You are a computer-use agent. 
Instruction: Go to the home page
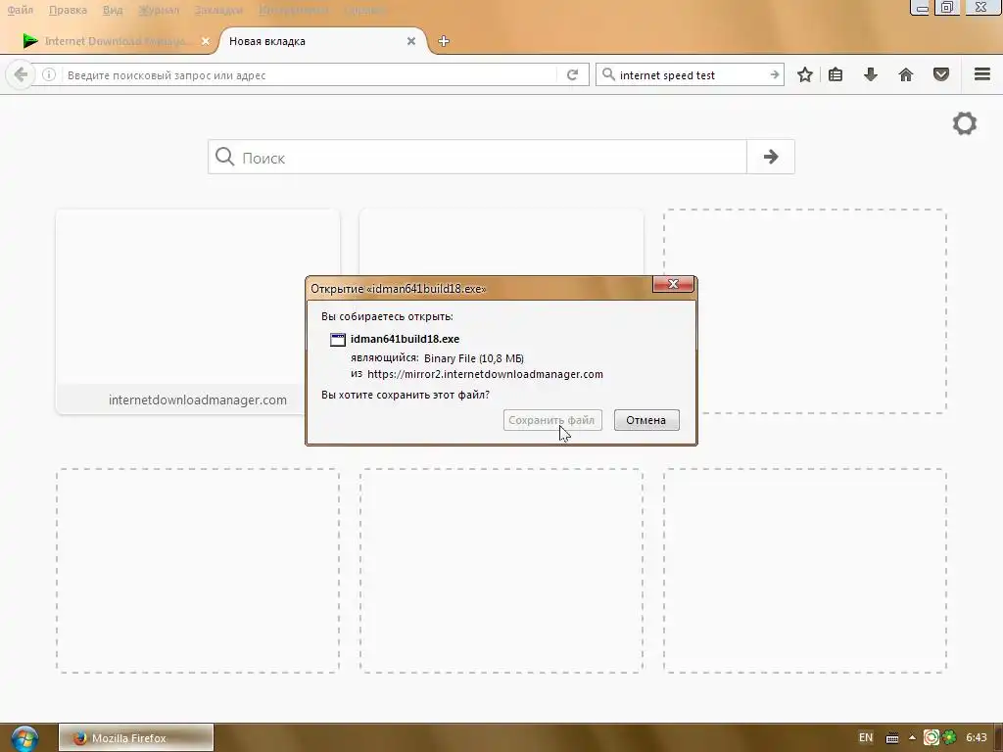click(906, 74)
